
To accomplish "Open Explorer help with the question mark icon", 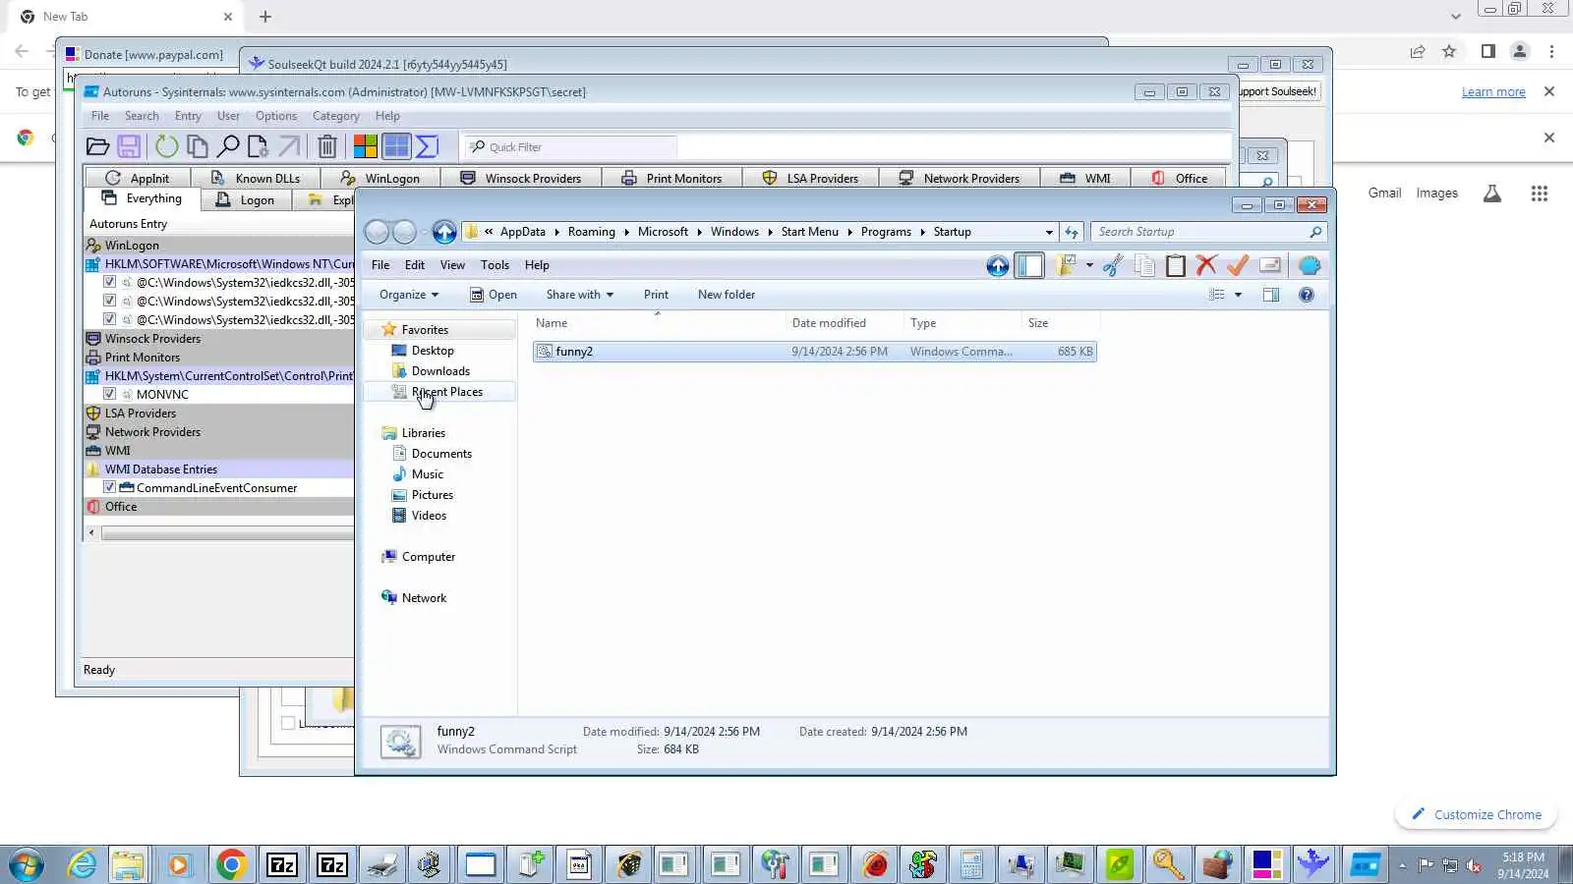I will point(1307,295).
